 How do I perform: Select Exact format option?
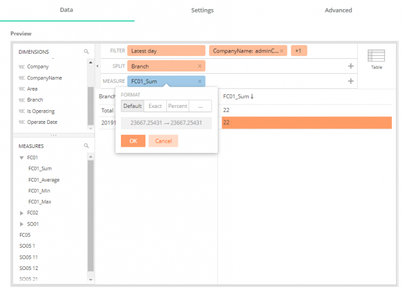pyautogui.click(x=155, y=106)
